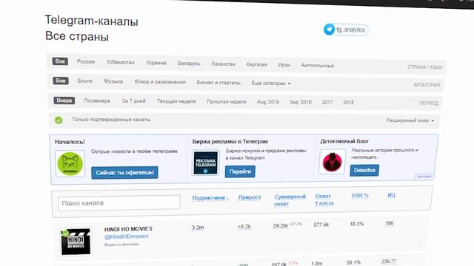Click the Detective blog red avatar

tap(332, 162)
